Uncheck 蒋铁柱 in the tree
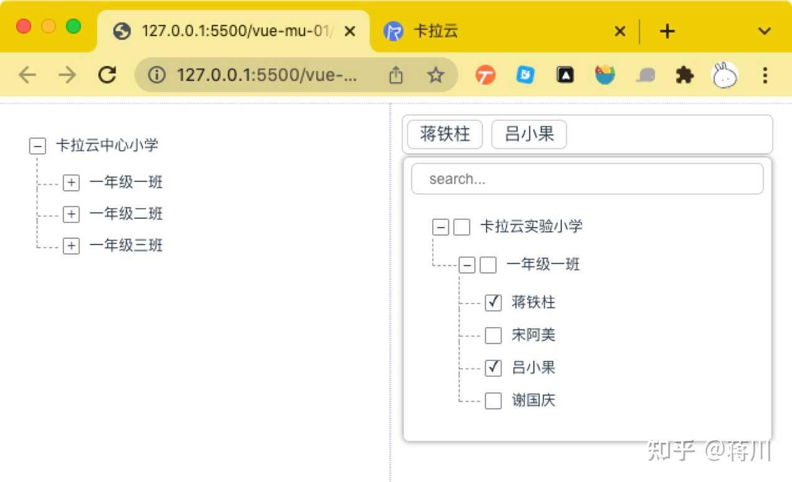 493,303
